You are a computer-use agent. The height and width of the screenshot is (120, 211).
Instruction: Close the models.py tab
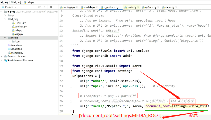tap(97, 7)
